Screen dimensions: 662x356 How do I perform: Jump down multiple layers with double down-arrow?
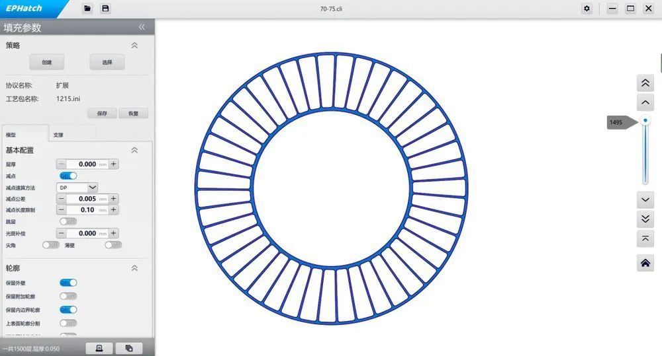(645, 219)
